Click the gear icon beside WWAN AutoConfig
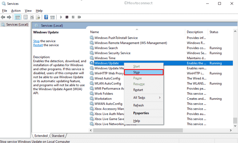The height and width of the screenshot is (143, 238). [x=92, y=104]
